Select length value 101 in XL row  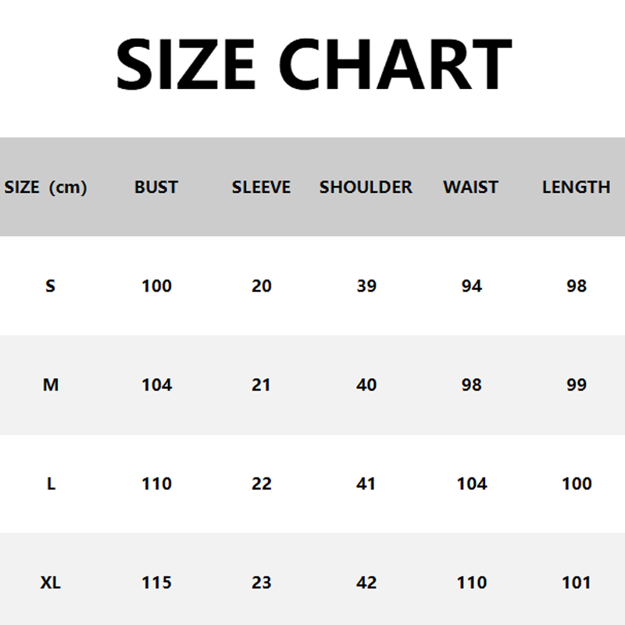(x=577, y=583)
